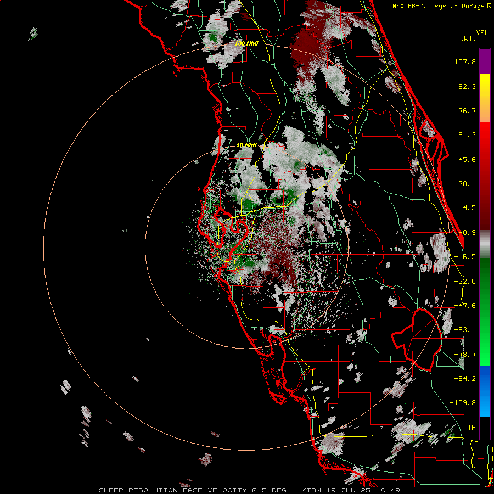
Task: Click the 76.7 velocity scale value
Action: click(x=467, y=110)
